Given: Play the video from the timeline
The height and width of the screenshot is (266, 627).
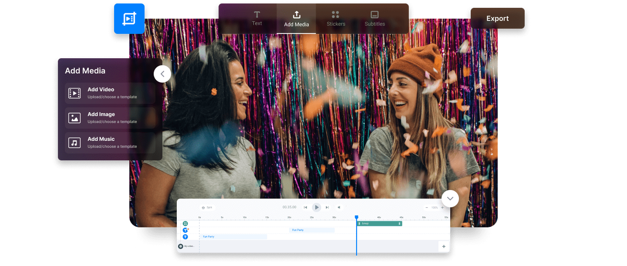Looking at the screenshot, I should pos(316,207).
